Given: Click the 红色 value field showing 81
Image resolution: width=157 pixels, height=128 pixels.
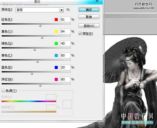Looking at the screenshot, I should (x=65, y=20).
